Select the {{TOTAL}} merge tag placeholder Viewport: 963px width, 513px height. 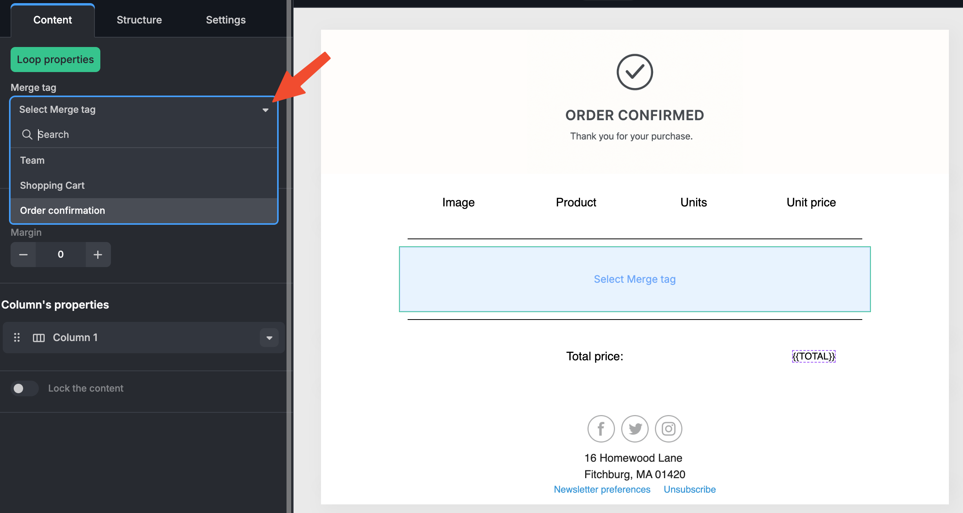(814, 356)
